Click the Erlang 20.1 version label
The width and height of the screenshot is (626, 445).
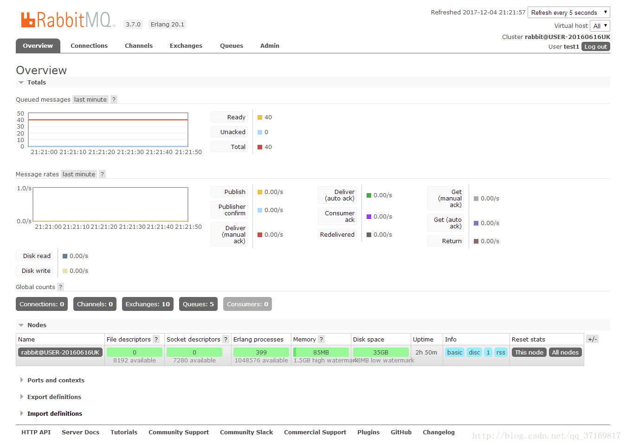[x=168, y=24]
